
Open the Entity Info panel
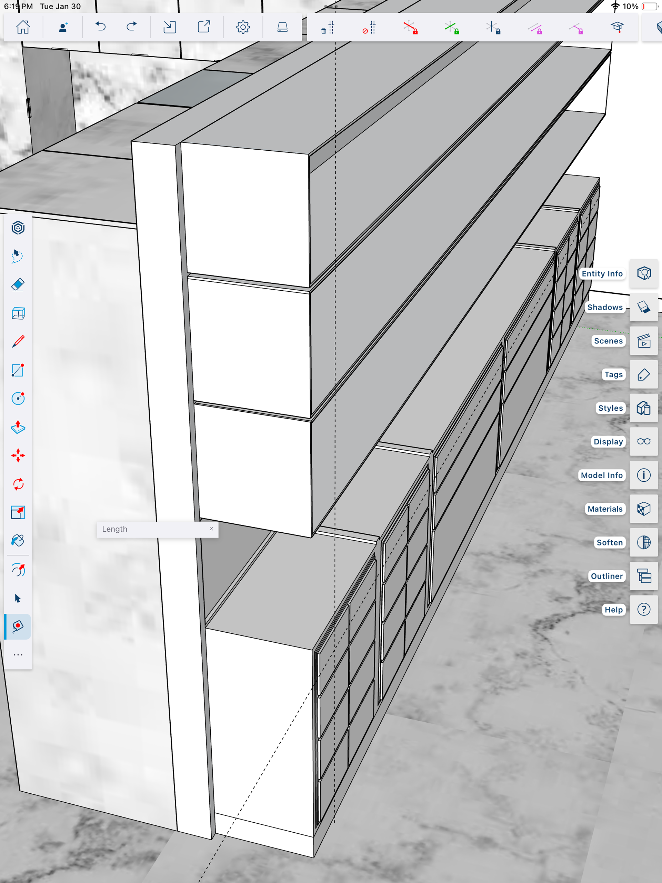(644, 273)
